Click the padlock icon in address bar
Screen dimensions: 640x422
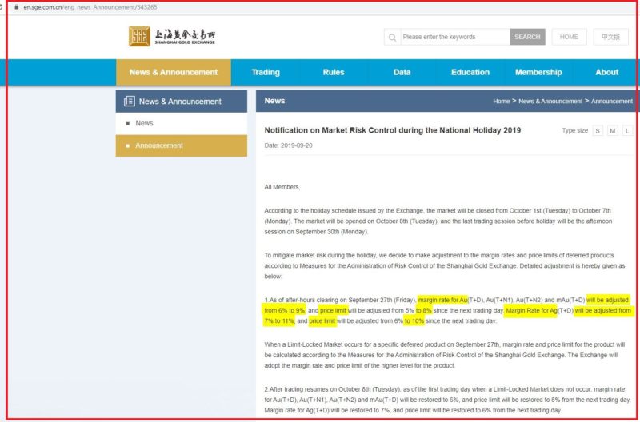point(17,7)
